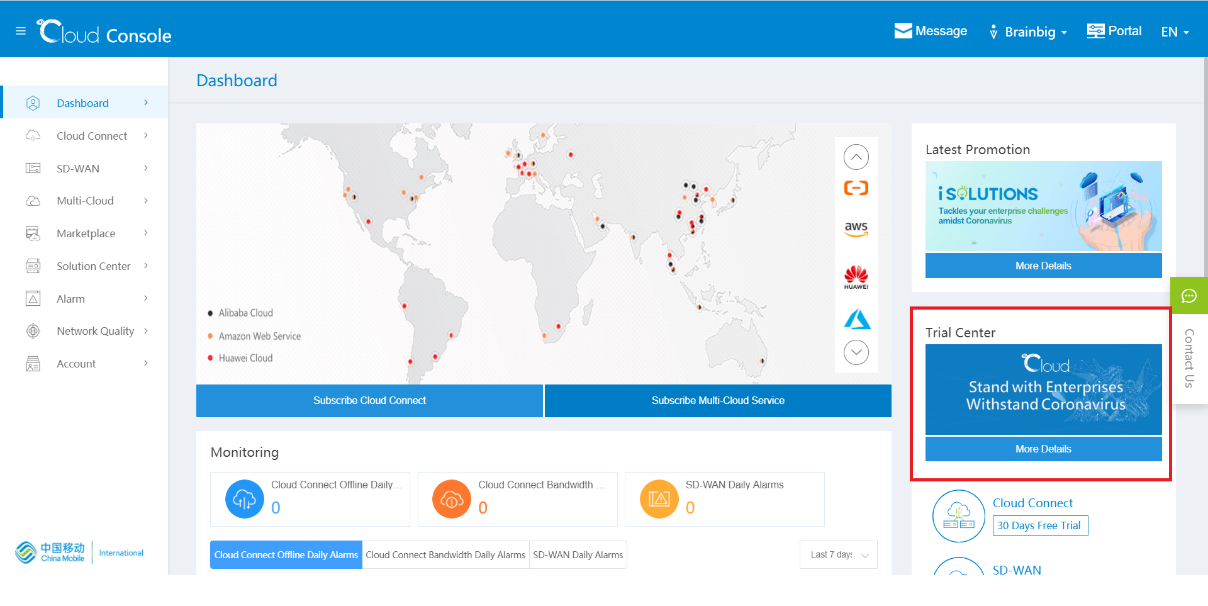Screen dimensions: 1208x606
Task: Click More Details under Trial Center
Action: coord(1043,449)
